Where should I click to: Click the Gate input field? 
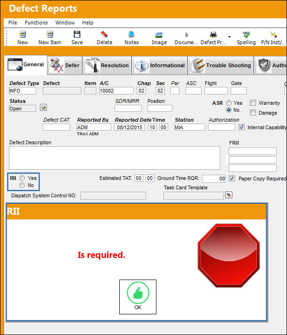(x=239, y=91)
